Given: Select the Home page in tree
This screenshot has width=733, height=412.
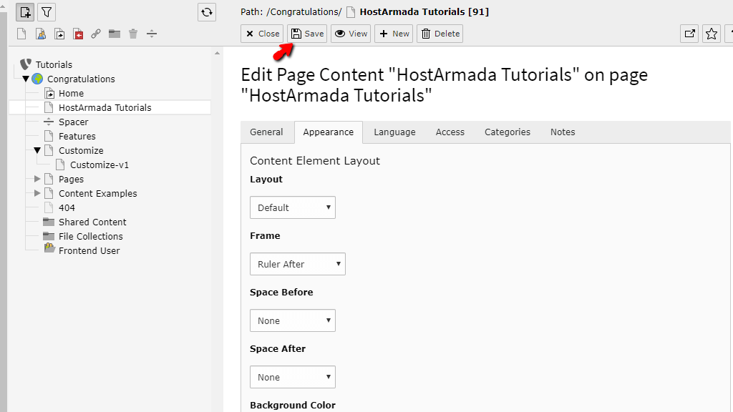Looking at the screenshot, I should click(x=71, y=94).
